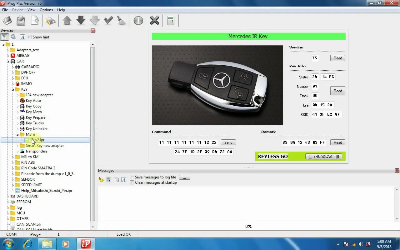Select 'Key Unlocker' in the tree
This screenshot has height=250, width=400.
[x=37, y=129]
